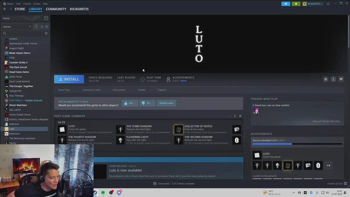This screenshot has height=197, width=350.
Task: Show the +4 more unlocked achievements
Action: (328, 165)
